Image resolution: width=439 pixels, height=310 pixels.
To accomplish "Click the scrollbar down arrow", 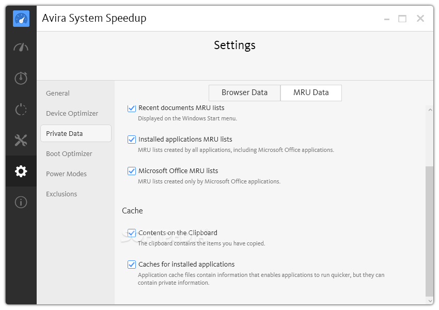I will (430, 301).
